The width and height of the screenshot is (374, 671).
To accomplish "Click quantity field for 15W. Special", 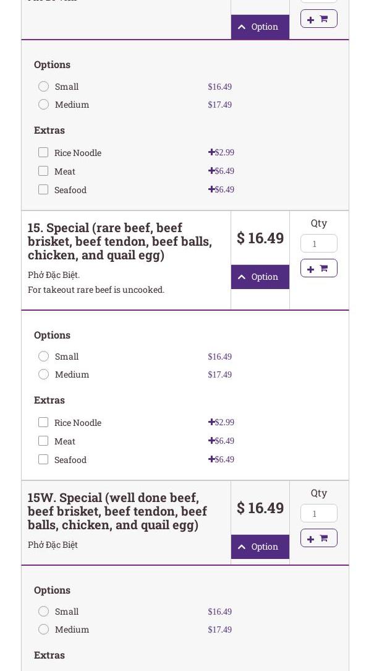I will click(x=318, y=513).
